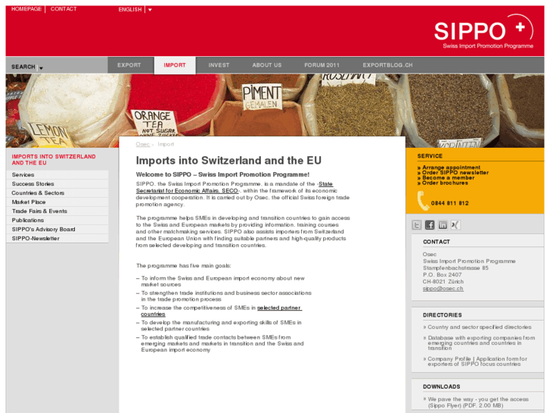550x413 pixels.
Task: Open SIPPO-Newsletter sidebar item
Action: (57, 239)
